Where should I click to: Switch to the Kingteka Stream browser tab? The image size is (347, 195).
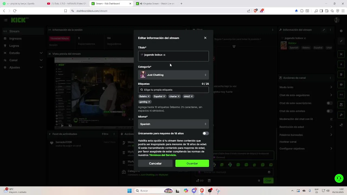point(156,4)
